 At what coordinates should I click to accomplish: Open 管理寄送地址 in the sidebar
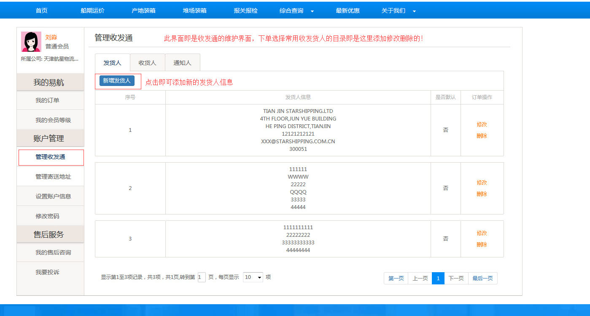(53, 177)
